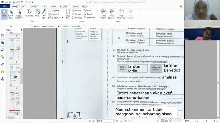Viewport: 220px width, 123px height.
Task: Click the Actual Size button
Action: [x=68, y=14]
